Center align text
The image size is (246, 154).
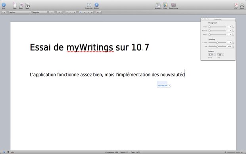84,12
